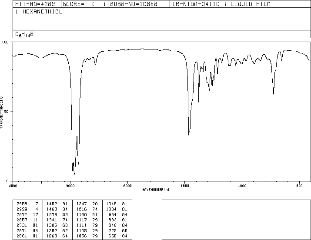Image resolution: width=311 pixels, height=240 pixels.
Task: Select peak 1117 in the peak table
Action: tap(81, 220)
